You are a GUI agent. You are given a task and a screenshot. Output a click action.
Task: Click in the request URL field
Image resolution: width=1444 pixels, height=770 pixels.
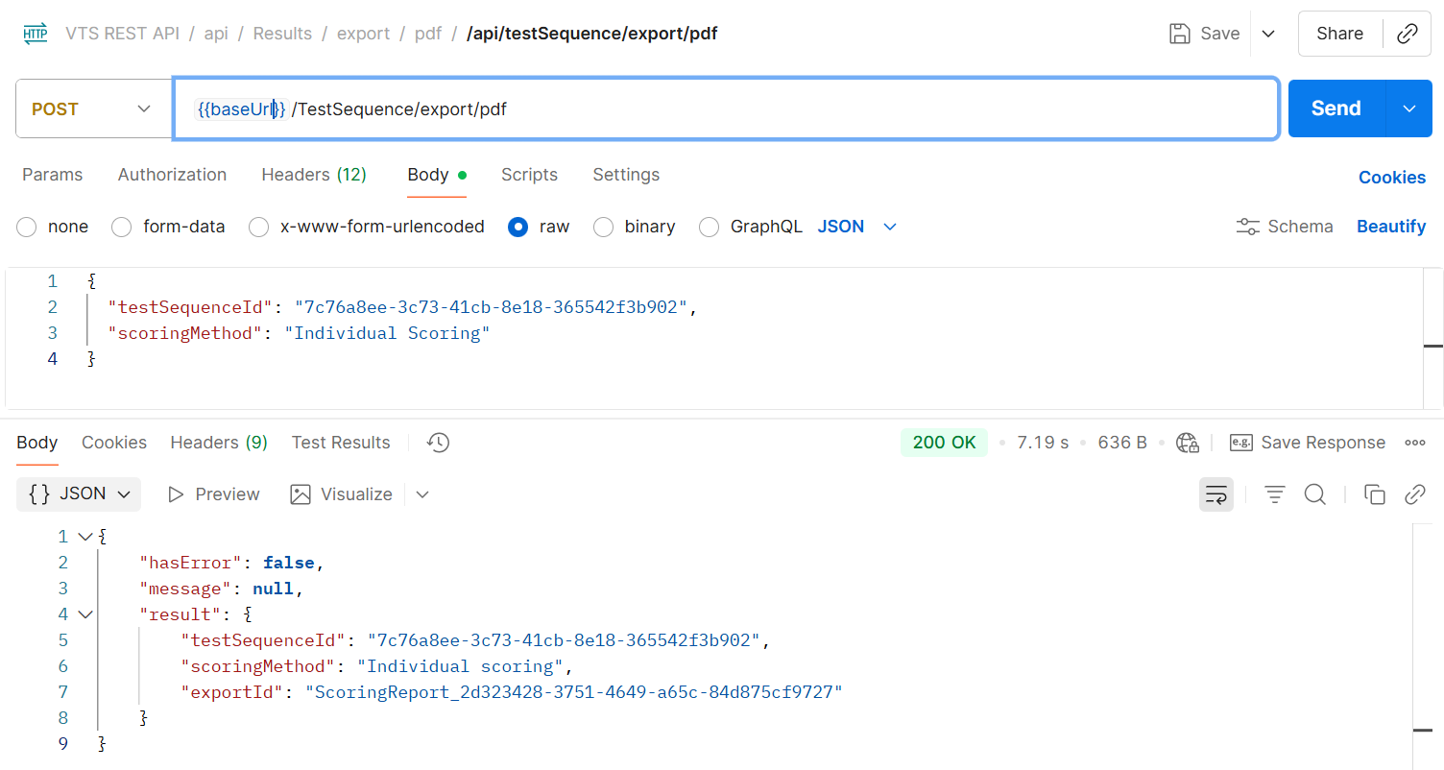pyautogui.click(x=768, y=109)
